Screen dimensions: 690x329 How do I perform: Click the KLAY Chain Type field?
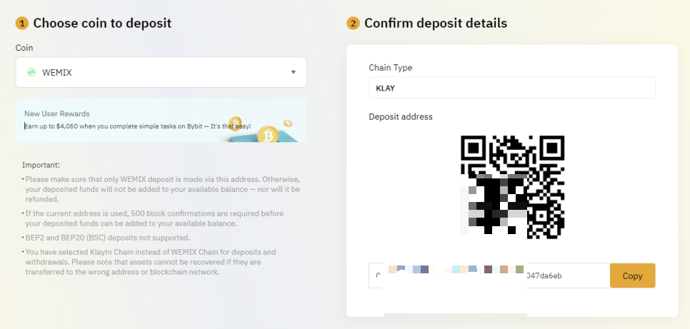(511, 88)
